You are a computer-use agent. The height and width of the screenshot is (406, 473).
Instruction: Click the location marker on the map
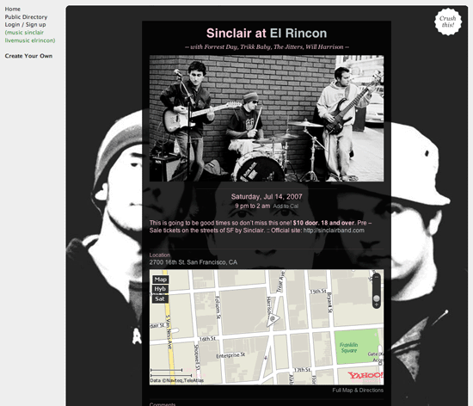point(273,319)
